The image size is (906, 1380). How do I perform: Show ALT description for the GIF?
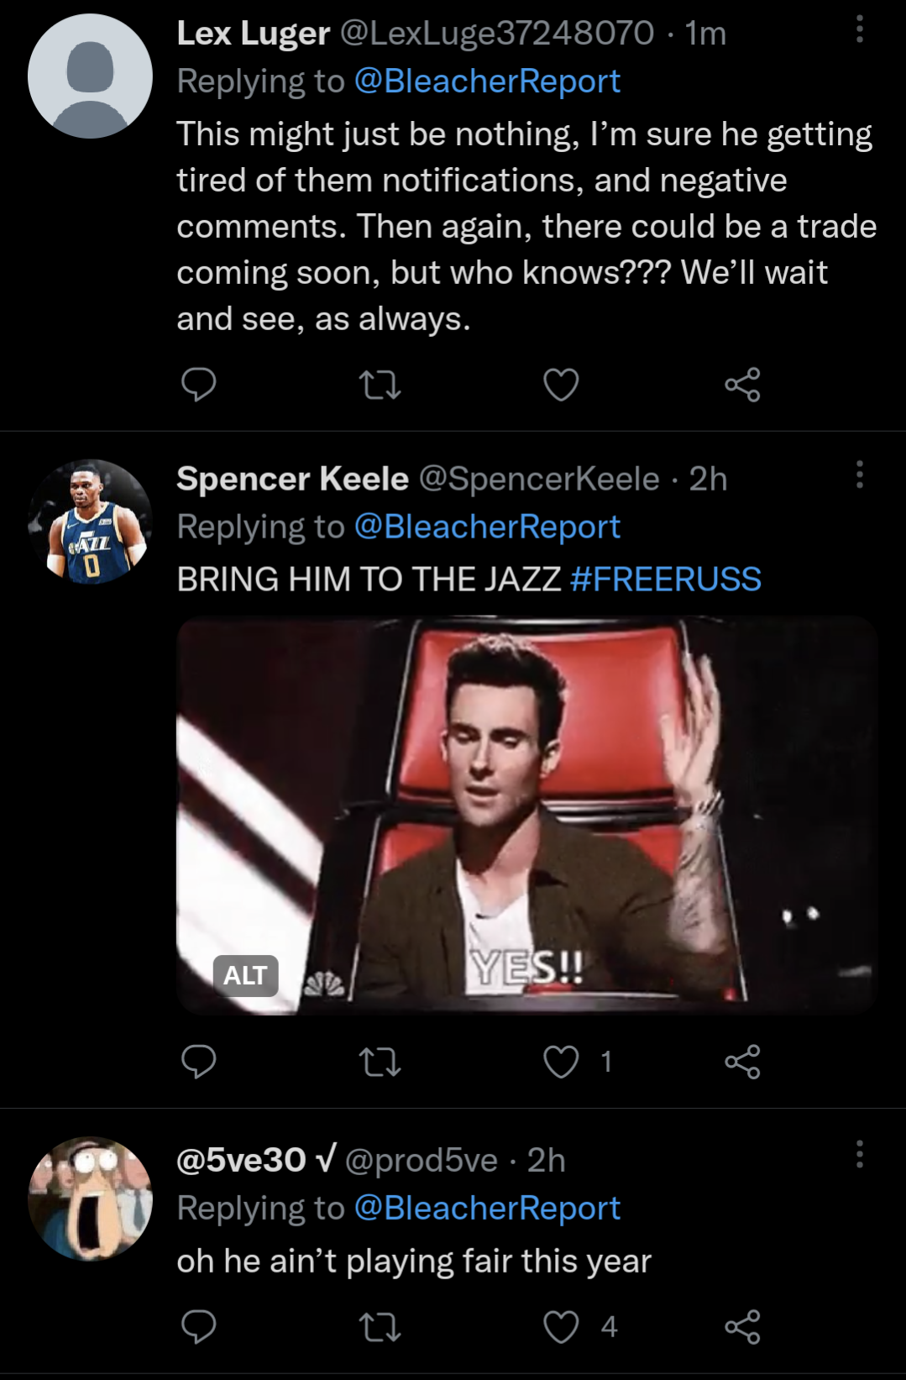click(x=245, y=976)
